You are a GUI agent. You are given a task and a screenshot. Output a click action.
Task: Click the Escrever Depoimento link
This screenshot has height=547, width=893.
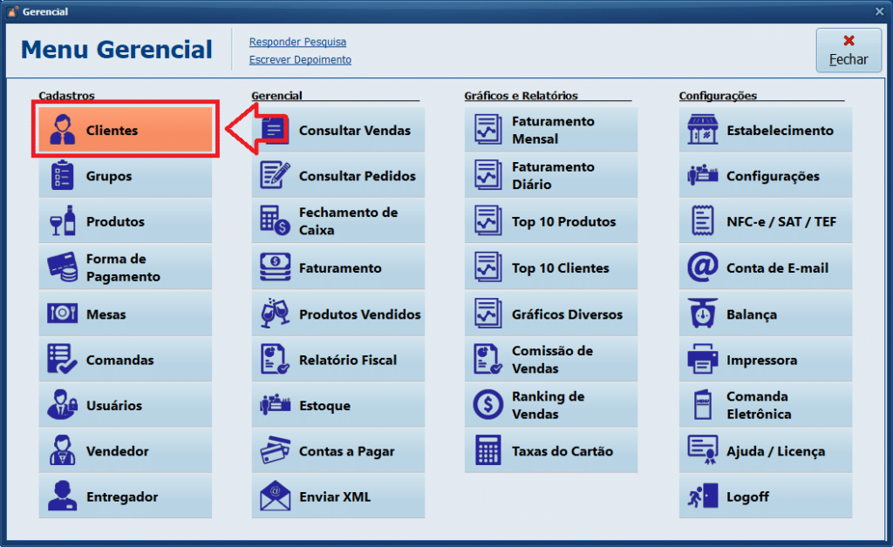(x=300, y=60)
